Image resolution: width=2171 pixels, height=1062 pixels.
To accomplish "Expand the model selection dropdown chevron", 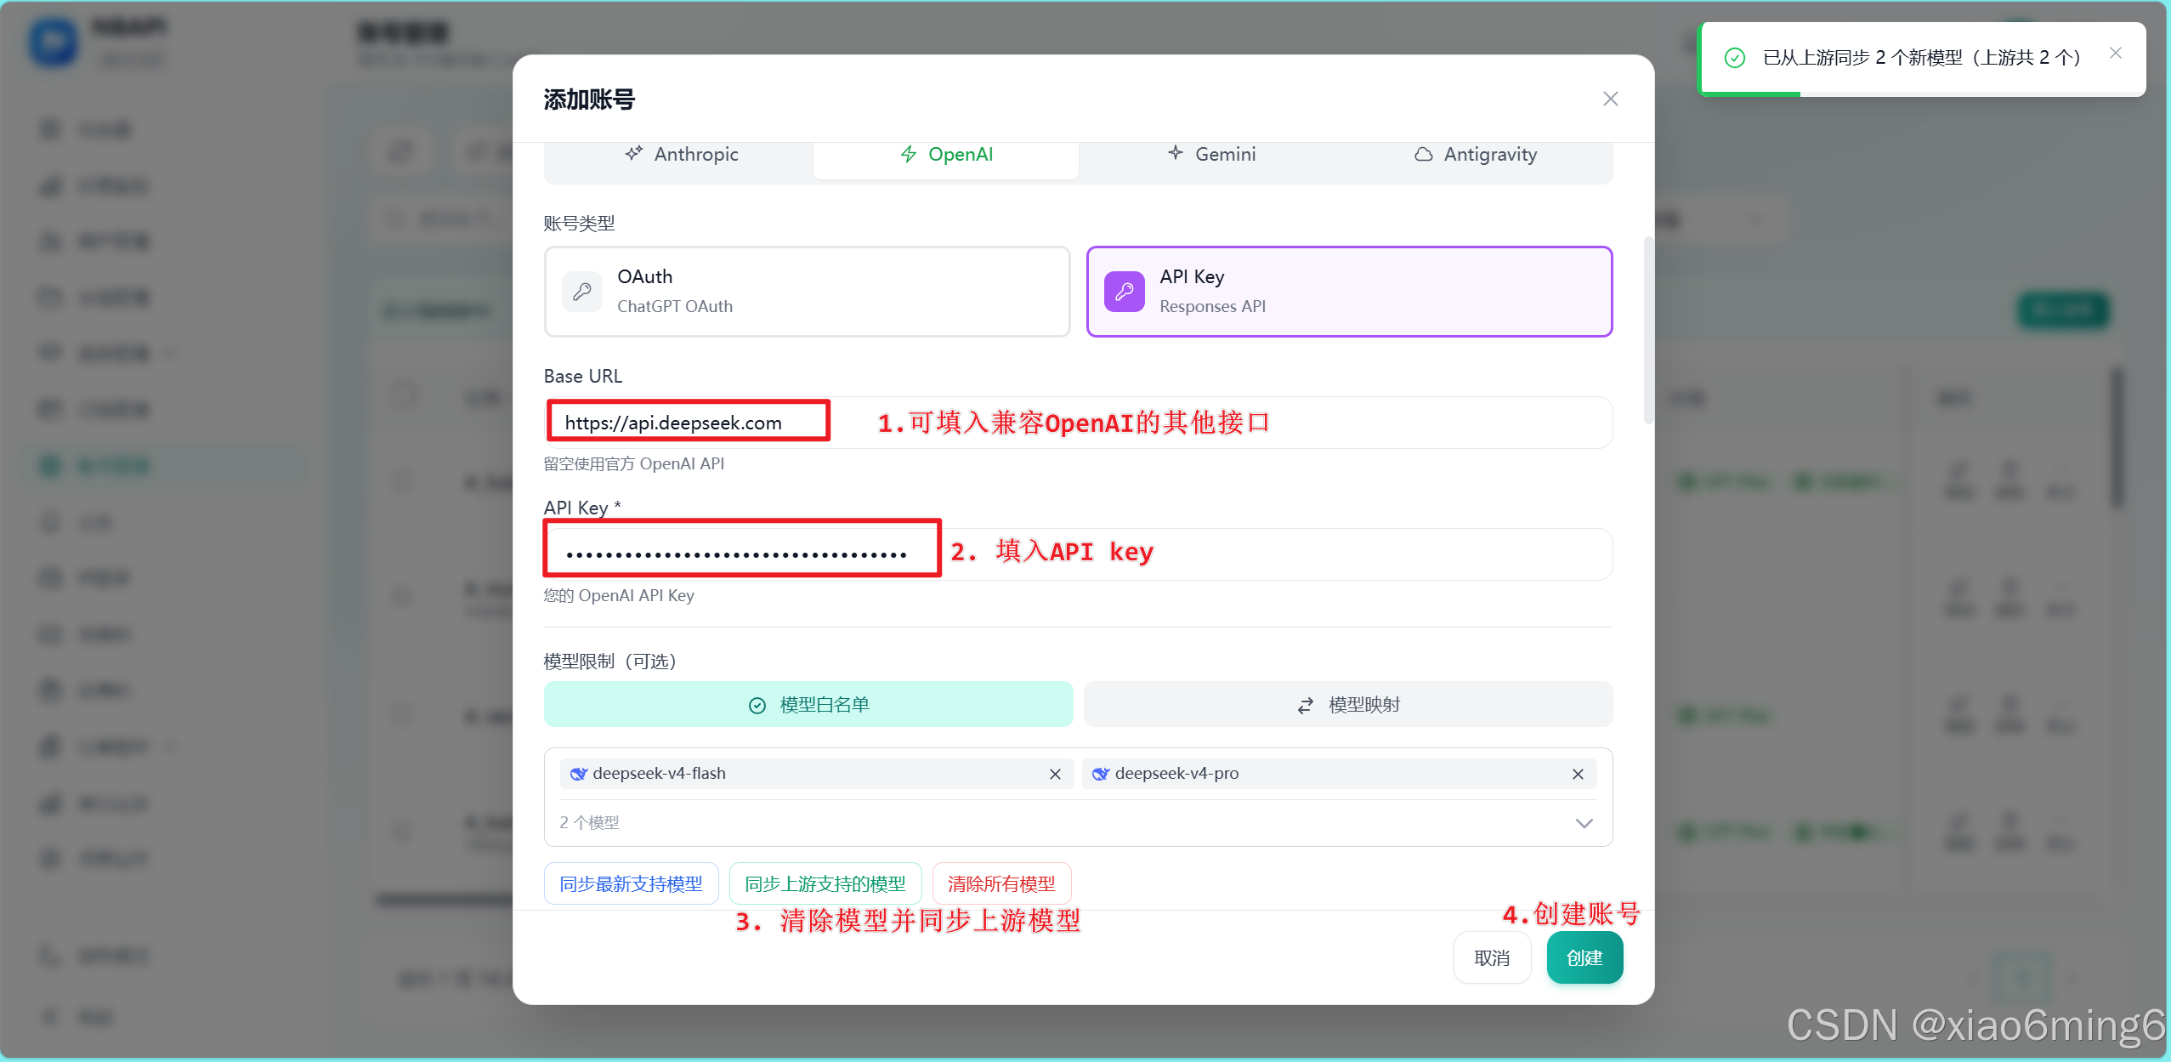I will tap(1584, 823).
